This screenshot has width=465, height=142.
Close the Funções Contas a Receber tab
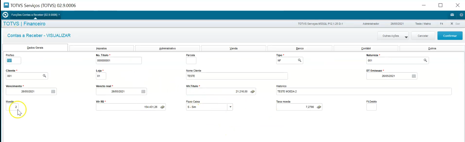[x=59, y=15]
